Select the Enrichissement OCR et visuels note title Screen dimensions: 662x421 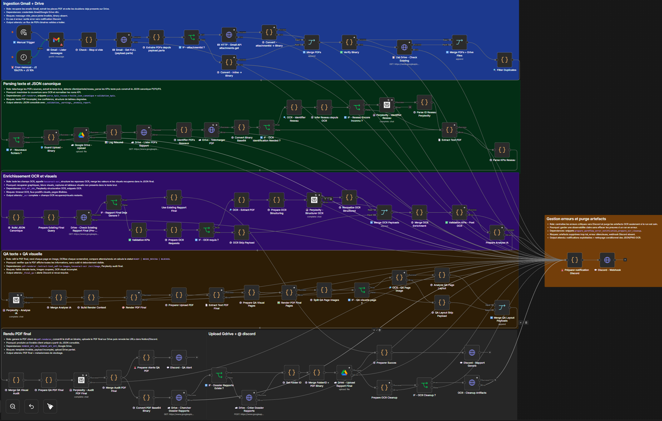click(x=30, y=176)
